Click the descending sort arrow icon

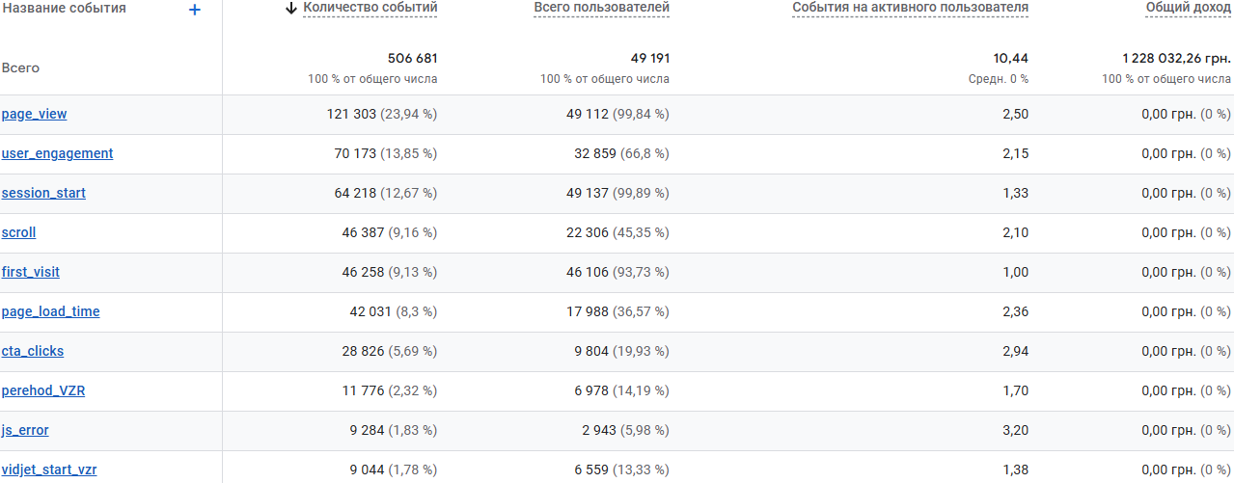tap(291, 9)
